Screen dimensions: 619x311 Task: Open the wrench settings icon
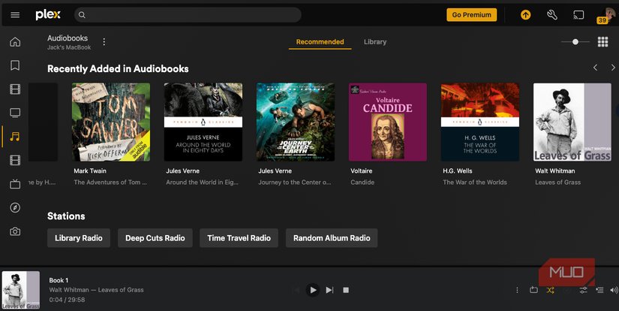pos(552,15)
